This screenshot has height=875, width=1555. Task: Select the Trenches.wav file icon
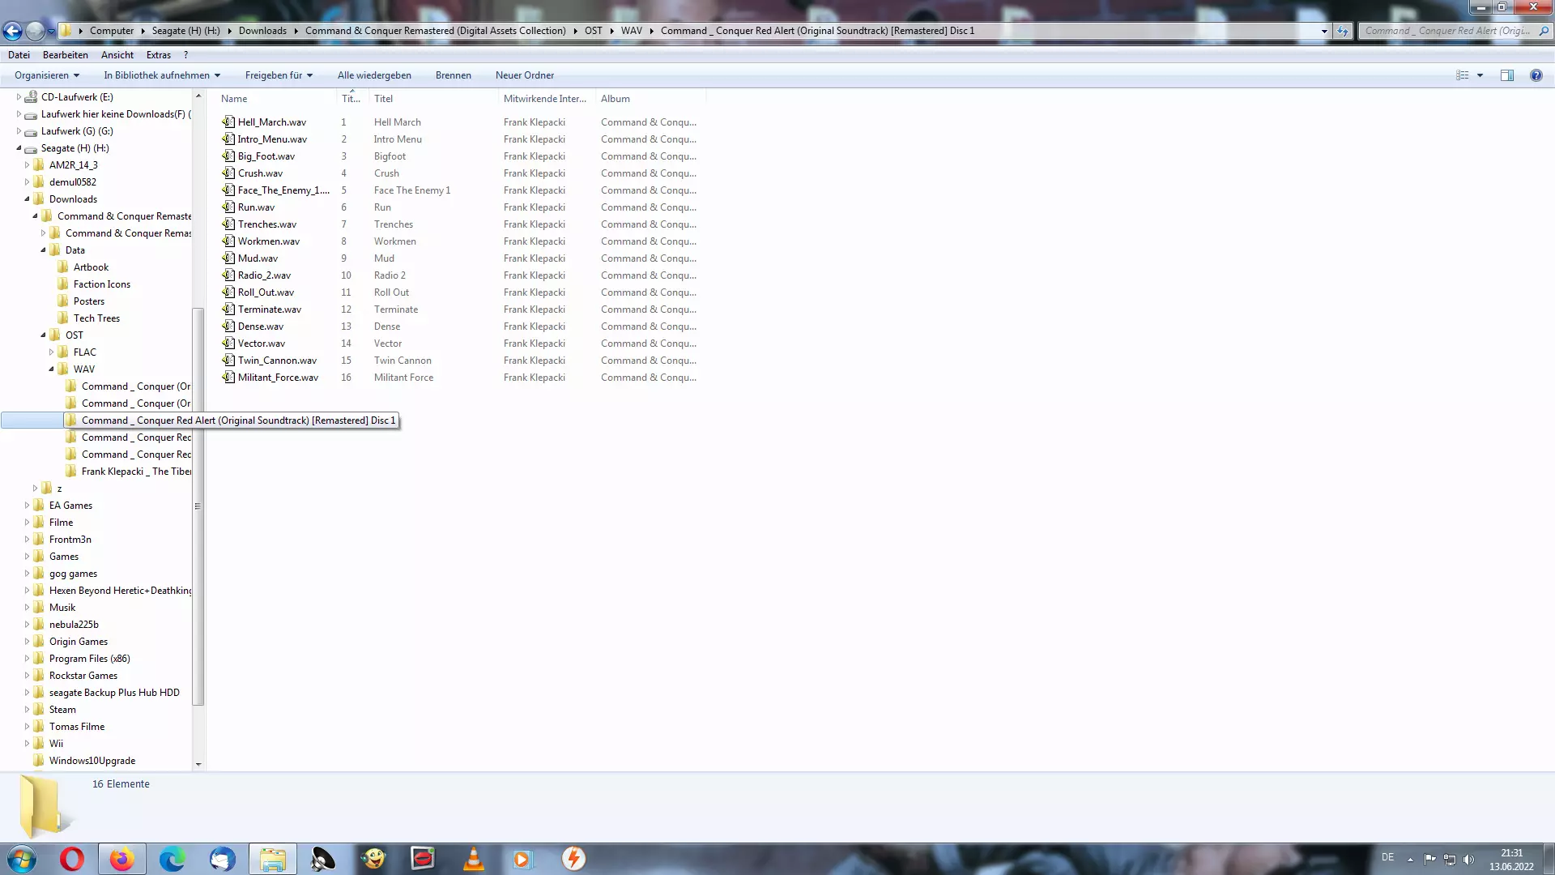pyautogui.click(x=228, y=224)
